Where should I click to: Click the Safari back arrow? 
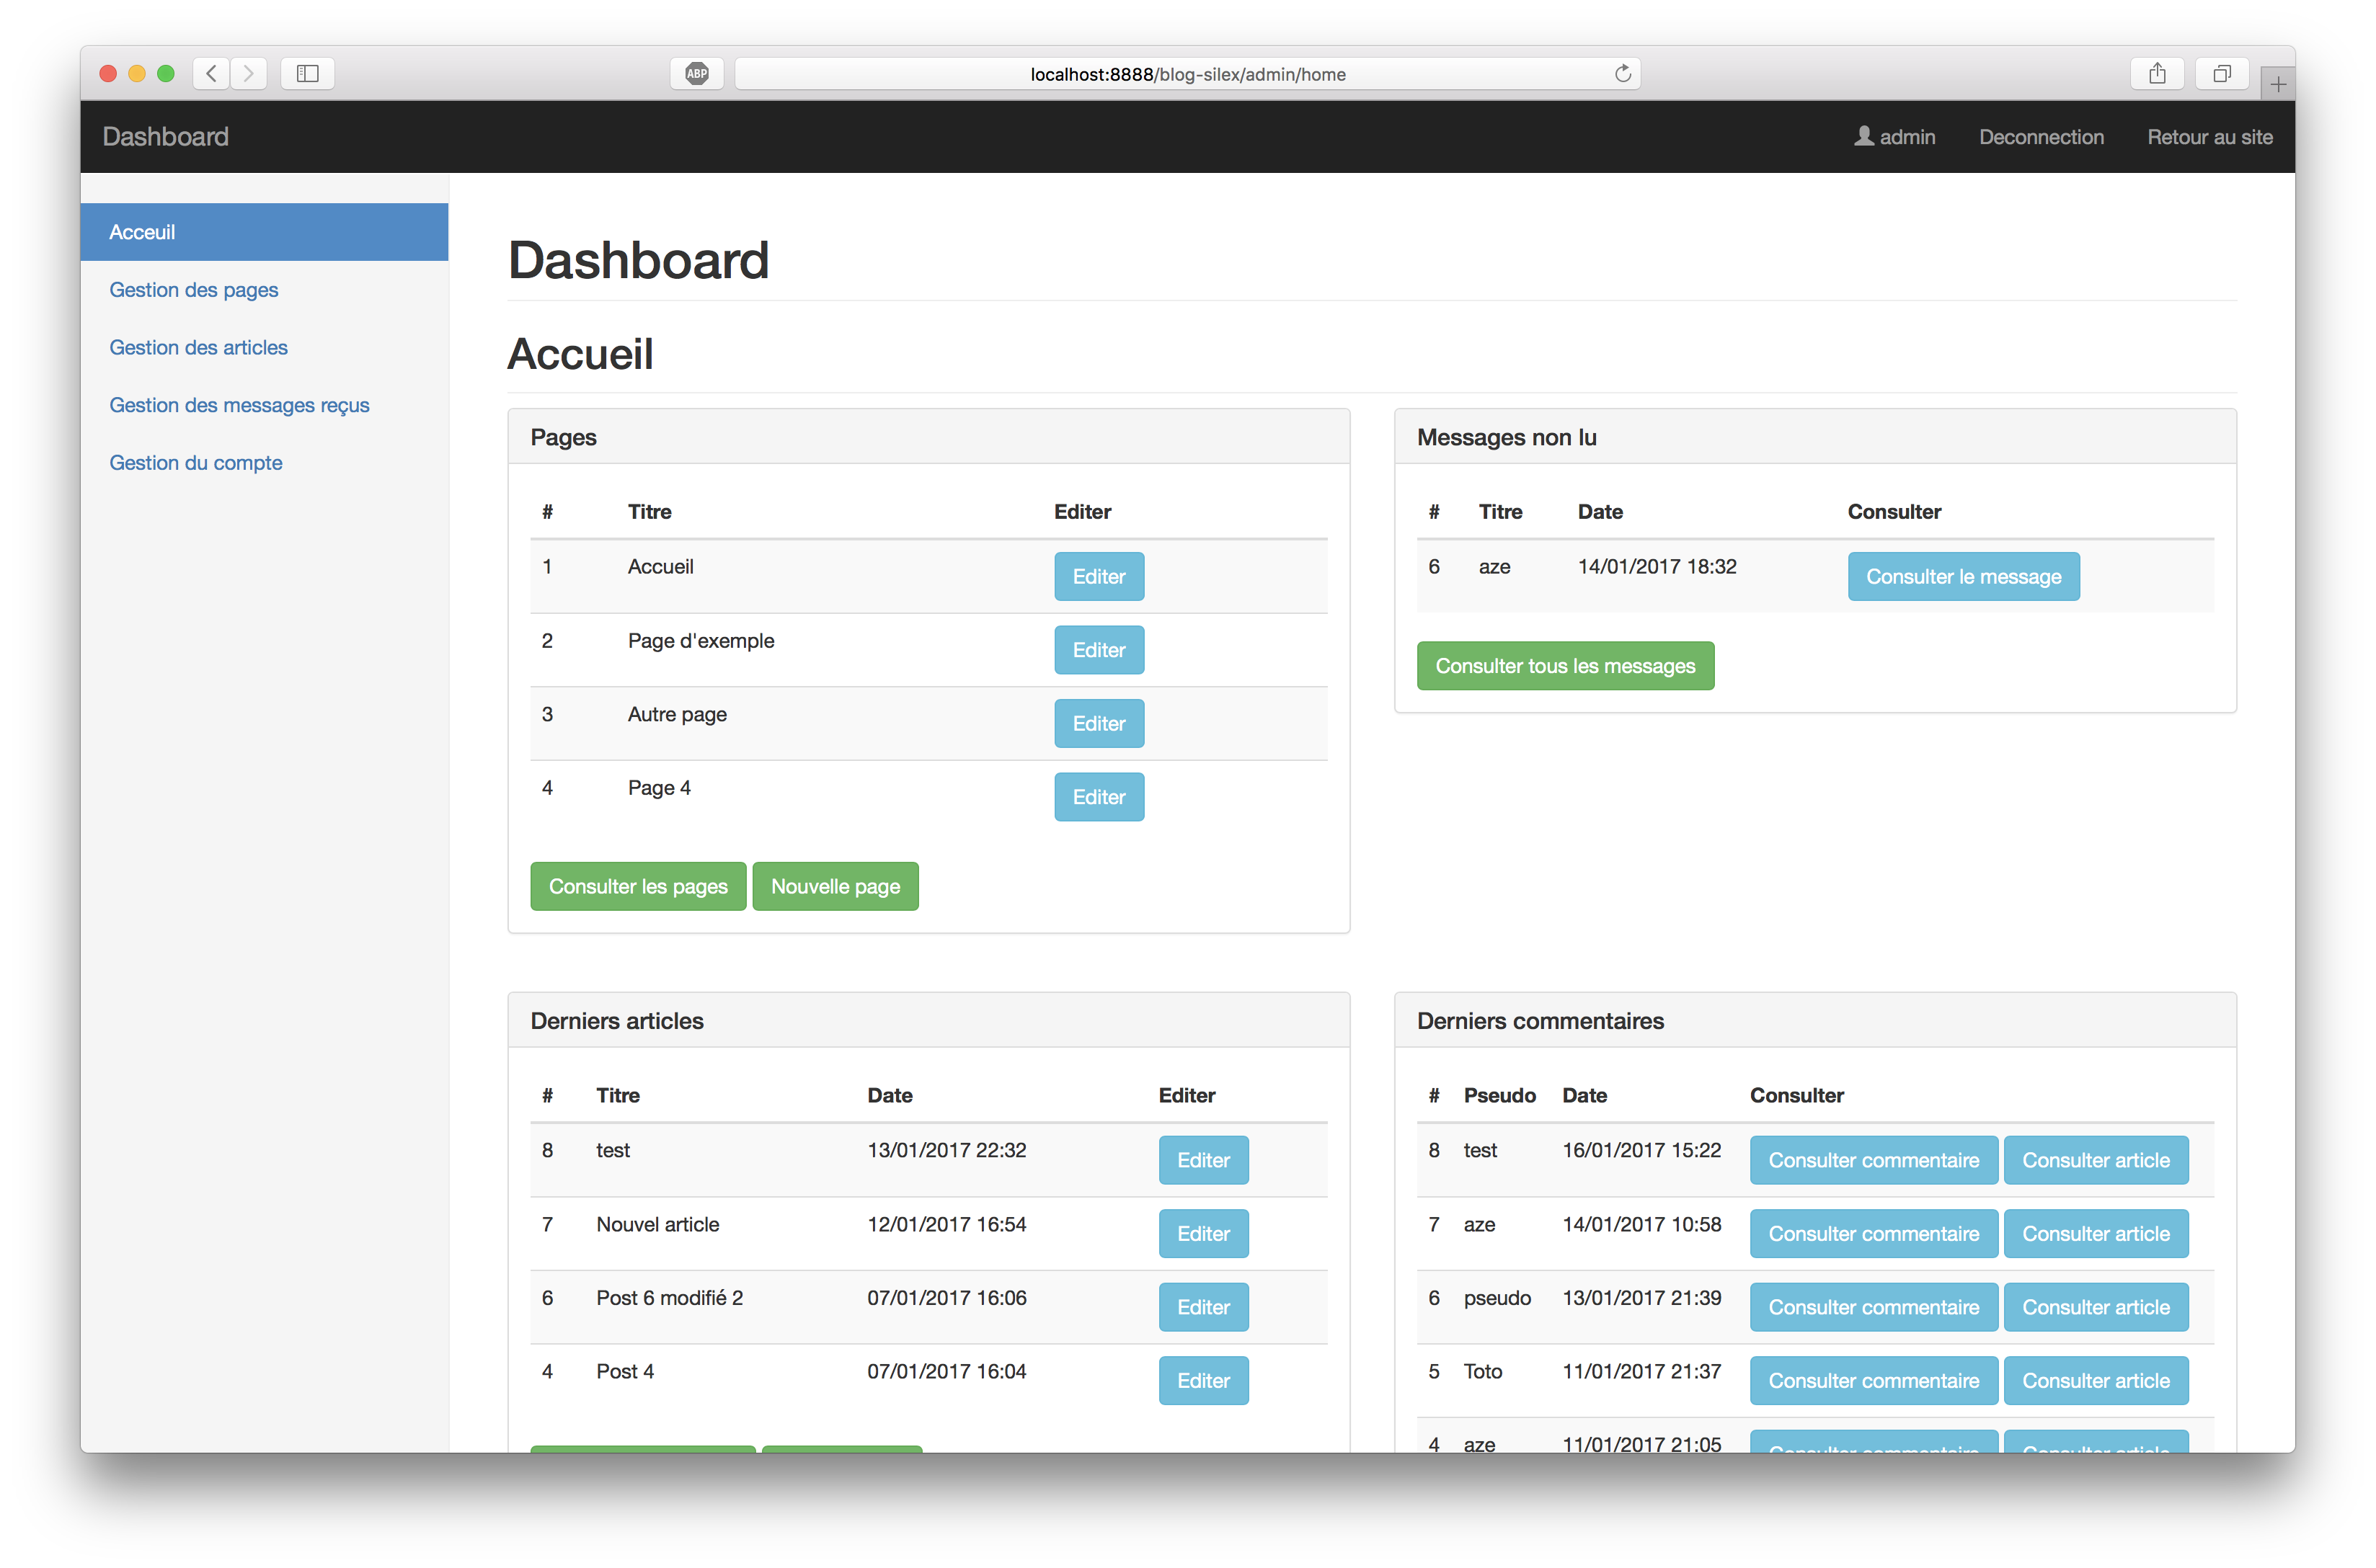211,73
